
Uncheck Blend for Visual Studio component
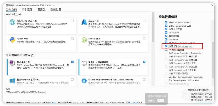tap(166, 22)
